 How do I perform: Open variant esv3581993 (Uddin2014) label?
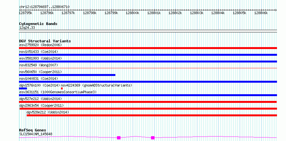click(x=40, y=58)
